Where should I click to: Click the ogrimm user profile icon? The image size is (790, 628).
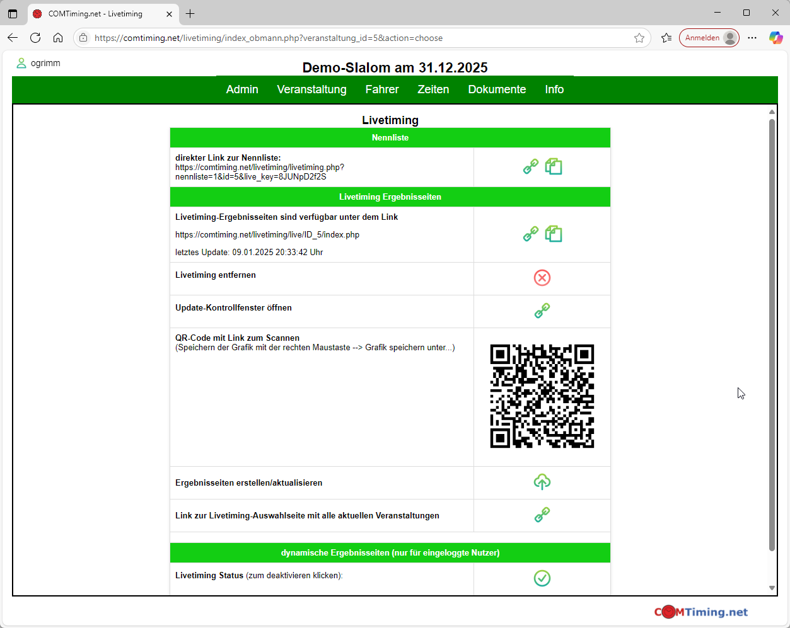(x=21, y=63)
